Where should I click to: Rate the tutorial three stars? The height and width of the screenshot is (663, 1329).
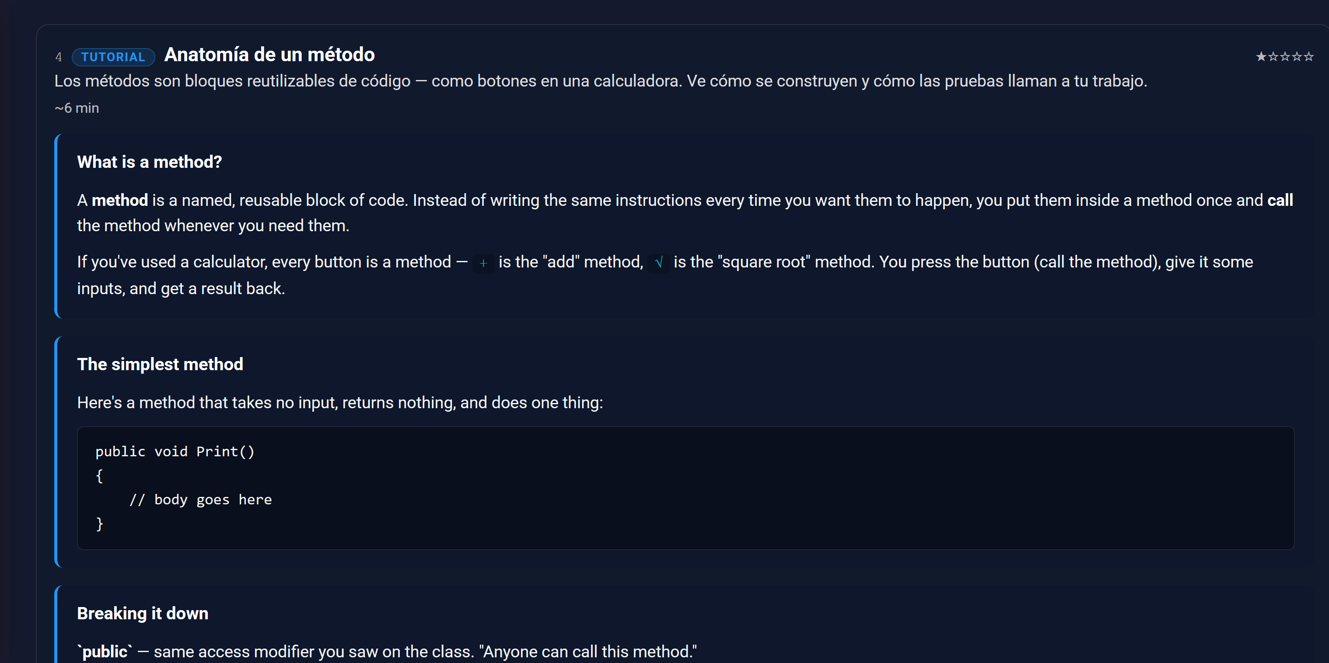click(x=1285, y=56)
